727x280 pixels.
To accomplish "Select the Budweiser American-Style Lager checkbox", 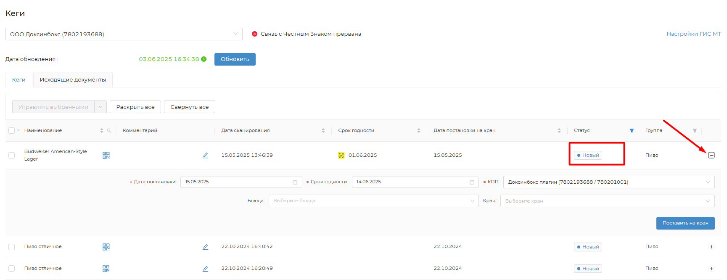I will (12, 155).
